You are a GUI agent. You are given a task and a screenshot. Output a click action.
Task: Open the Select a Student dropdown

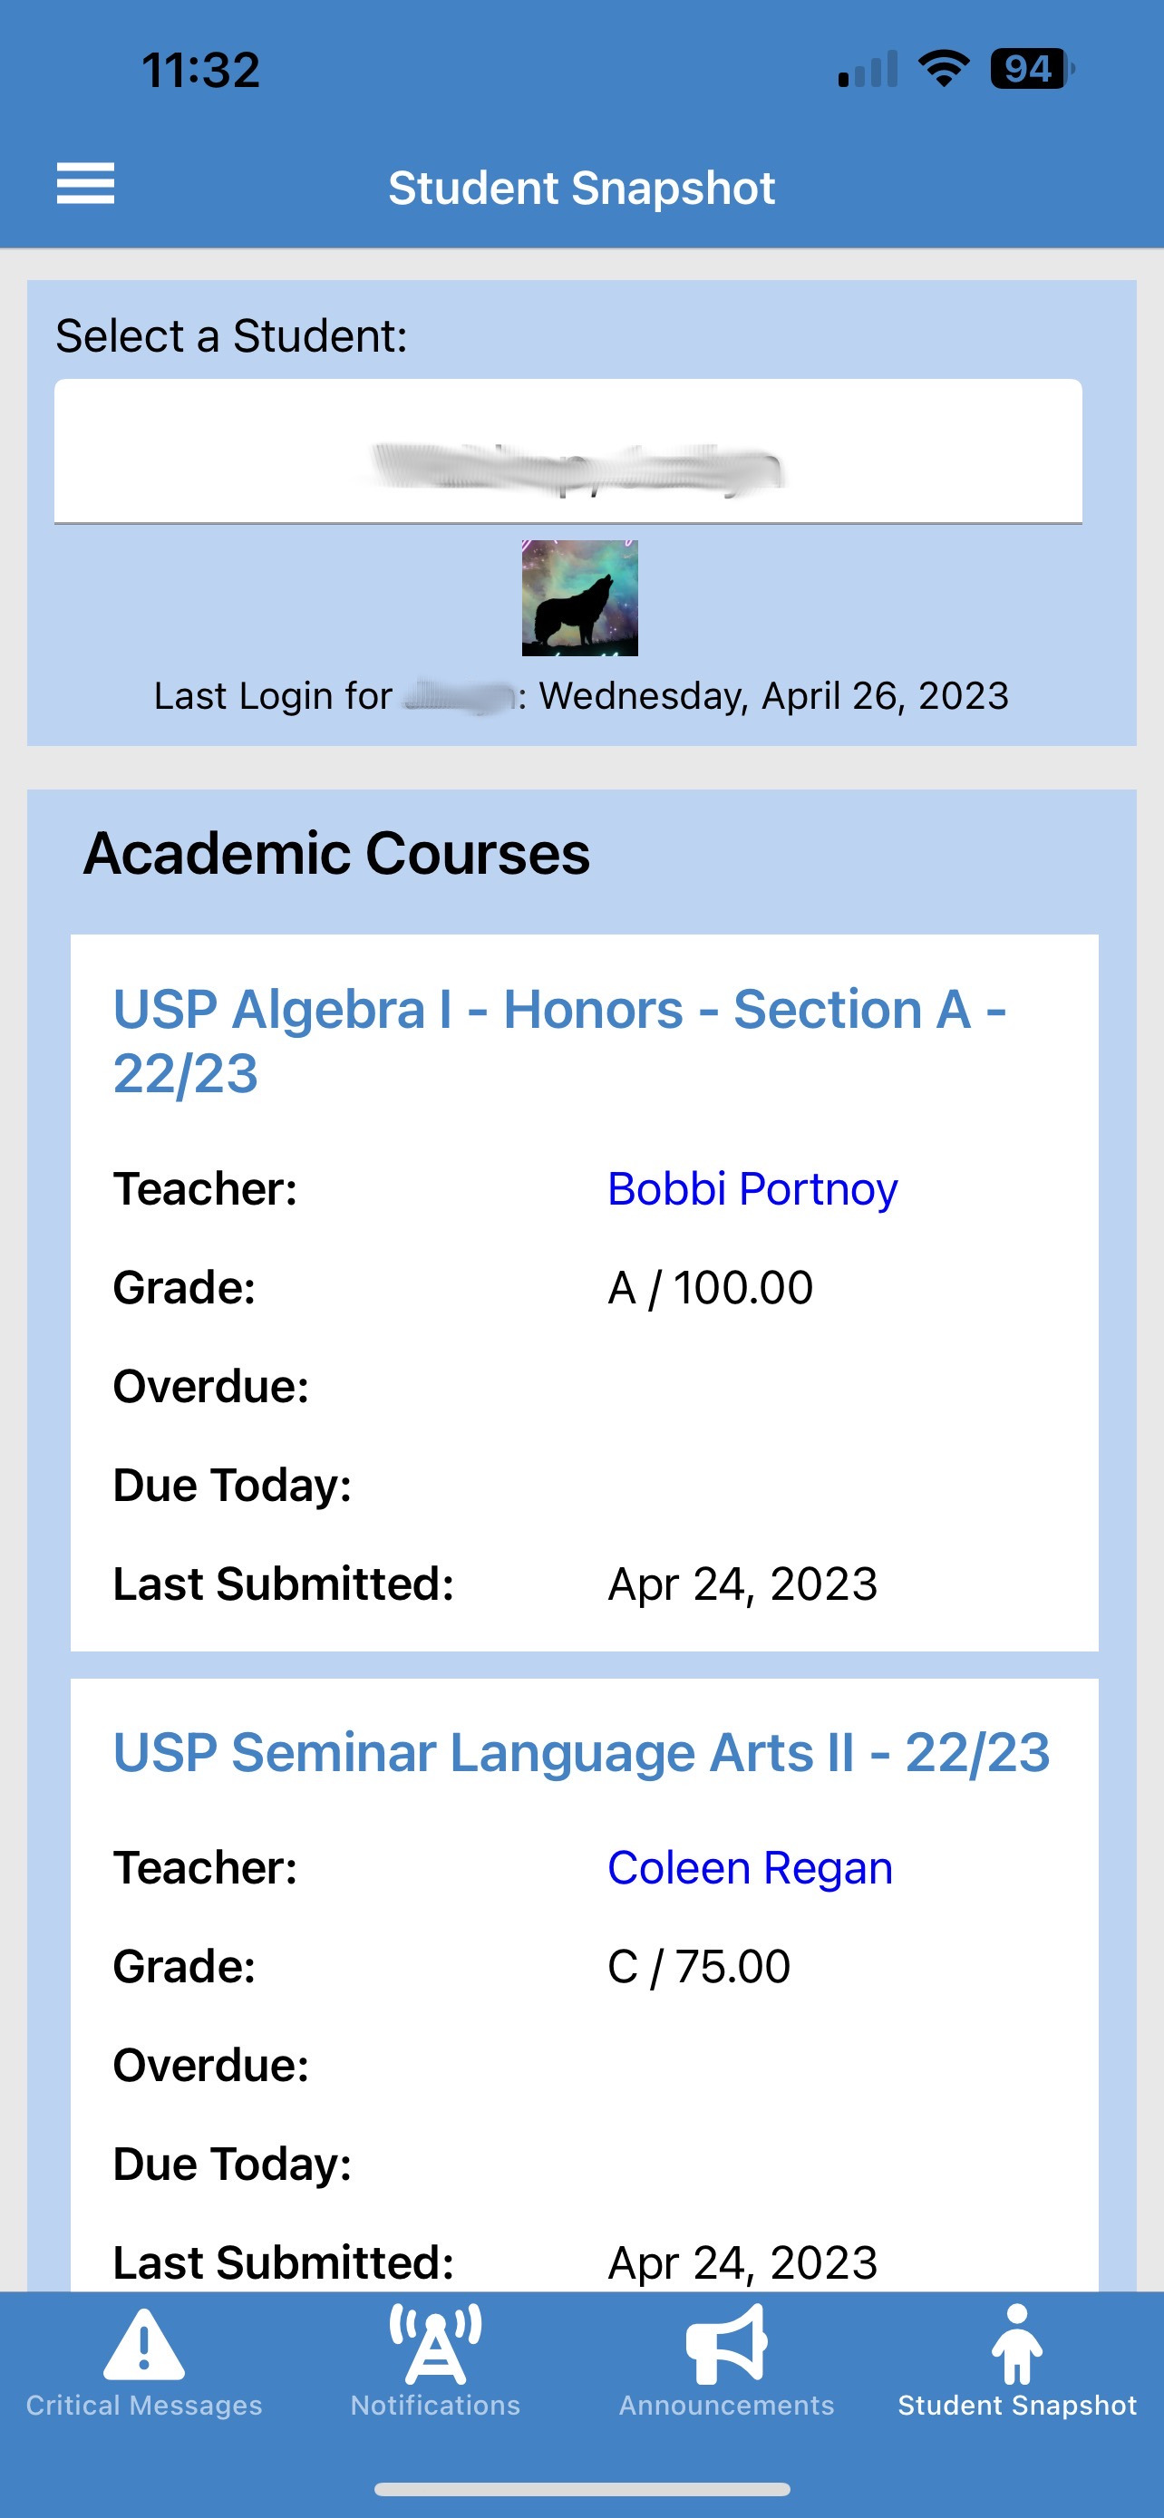pos(567,451)
